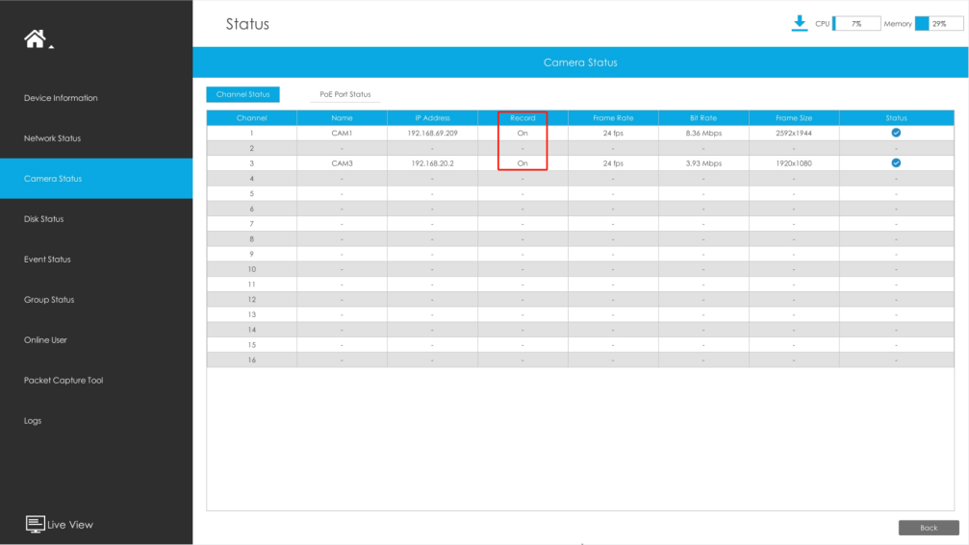Open Live View monitor icon

click(x=35, y=524)
